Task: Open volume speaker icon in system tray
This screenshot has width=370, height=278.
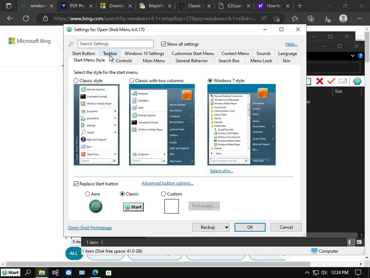Action: click(x=324, y=273)
